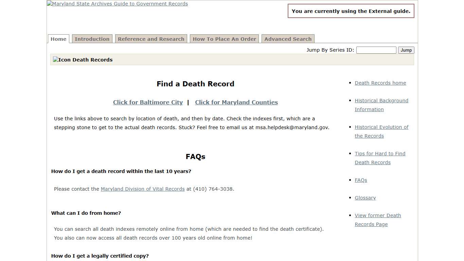Image resolution: width=464 pixels, height=261 pixels.
Task: Click inside the Series ID field
Action: 376,50
